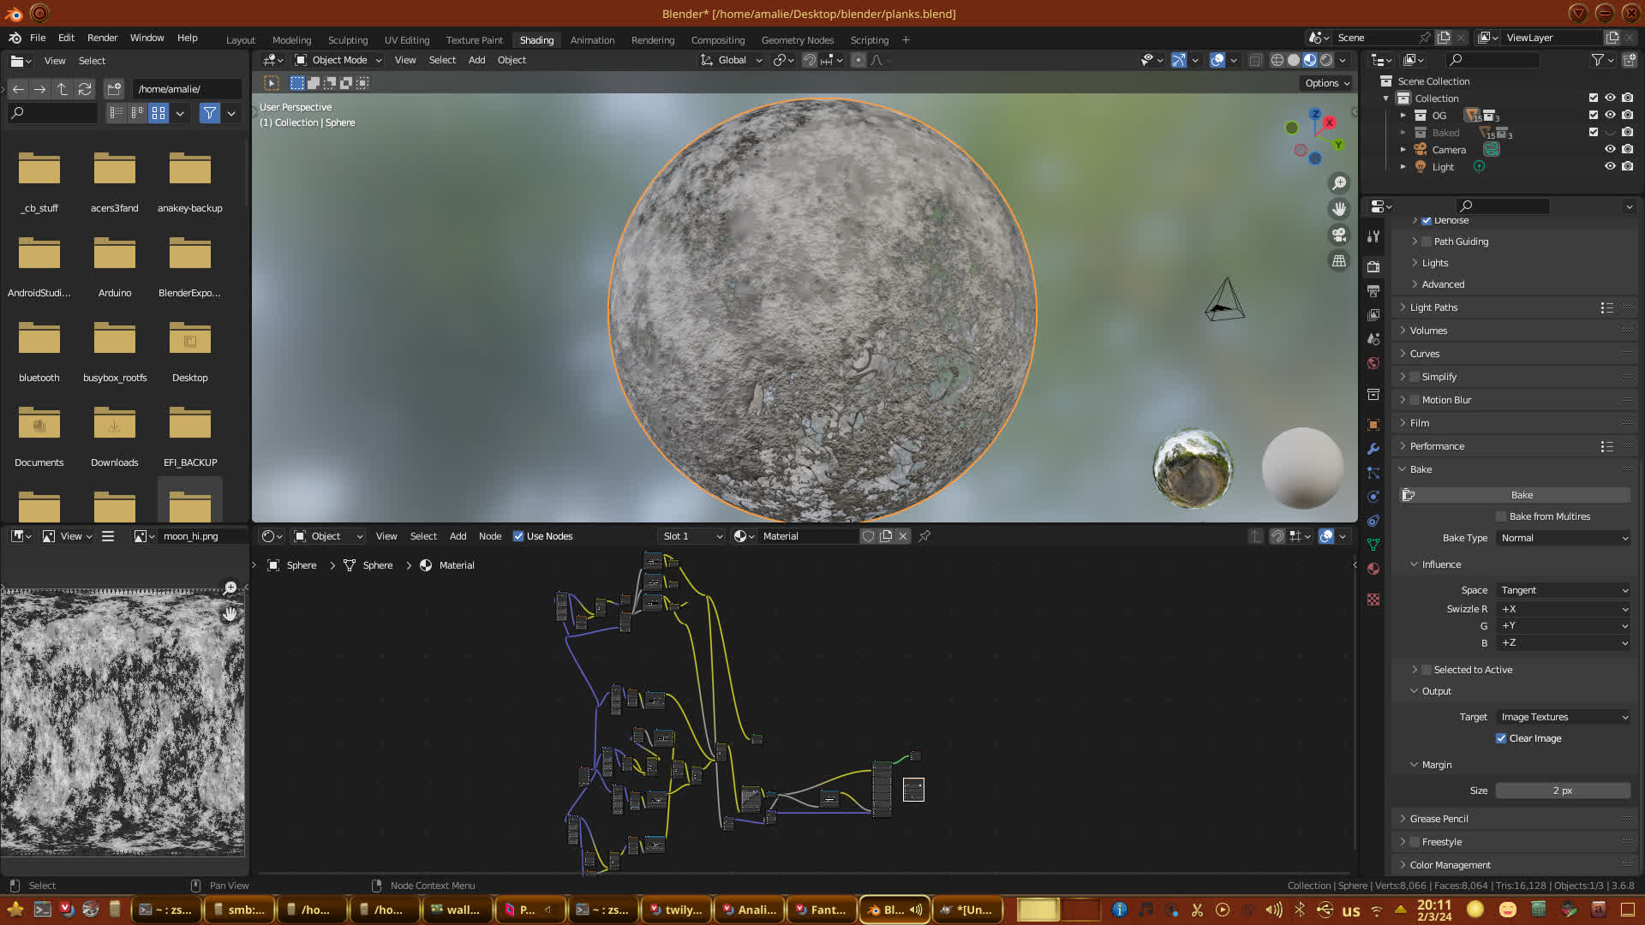Image resolution: width=1645 pixels, height=925 pixels.
Task: Open the Modifier wrench properties tab
Action: 1373,449
